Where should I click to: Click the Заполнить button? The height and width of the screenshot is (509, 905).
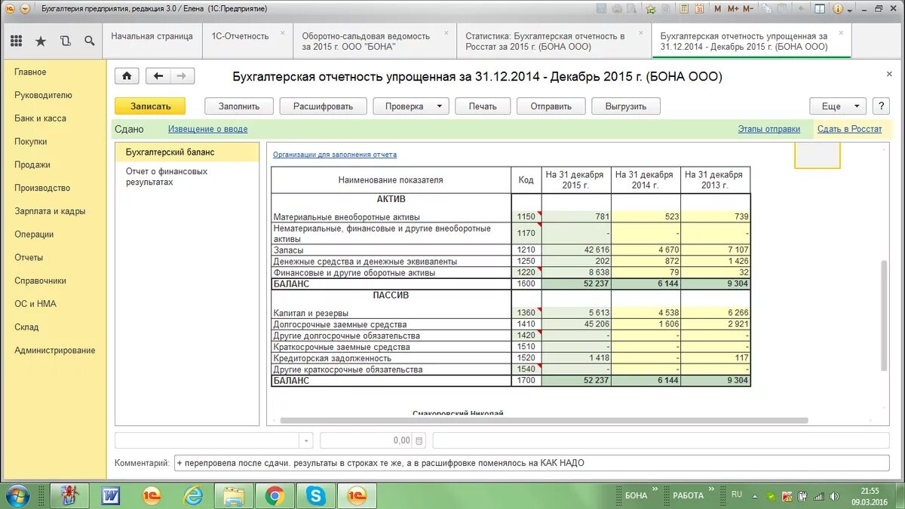(x=238, y=106)
